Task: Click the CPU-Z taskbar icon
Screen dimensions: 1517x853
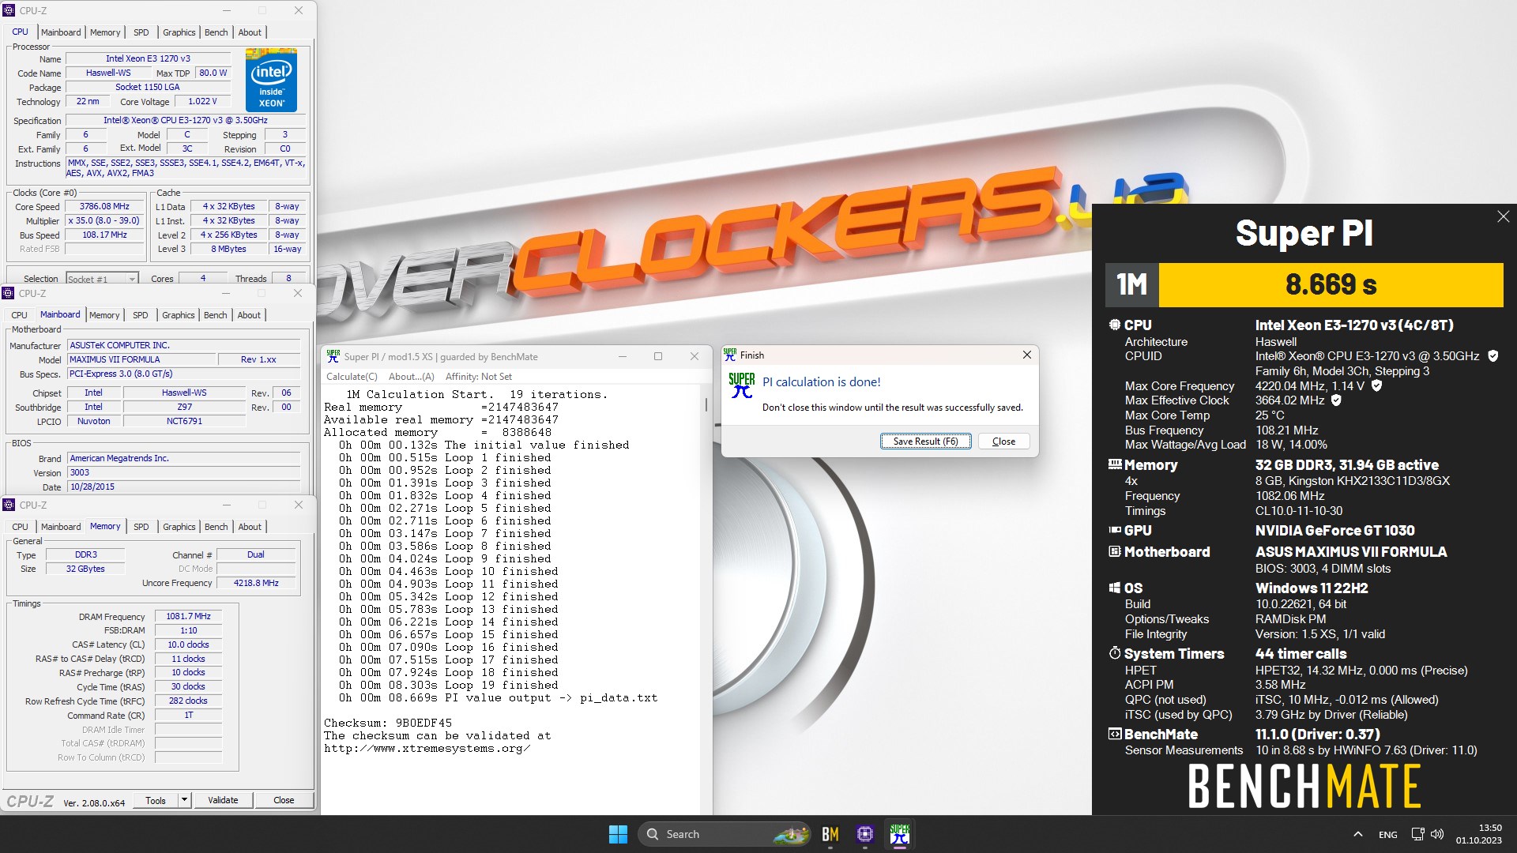Action: coord(864,834)
